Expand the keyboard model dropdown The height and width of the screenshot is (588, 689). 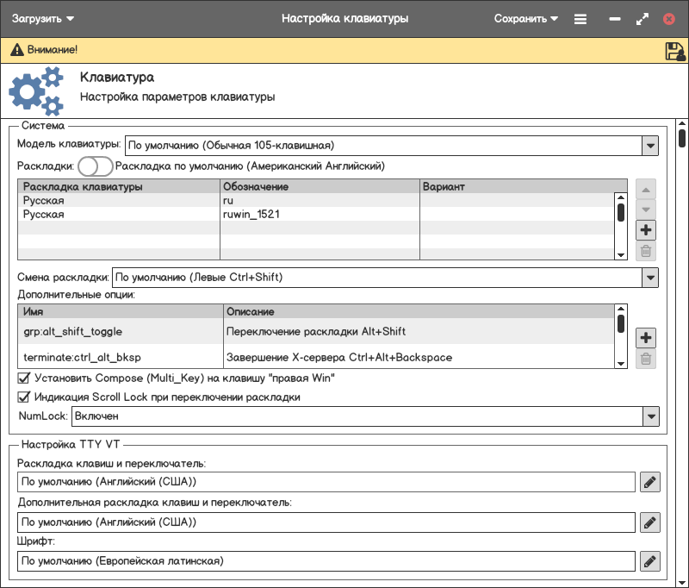coord(650,145)
